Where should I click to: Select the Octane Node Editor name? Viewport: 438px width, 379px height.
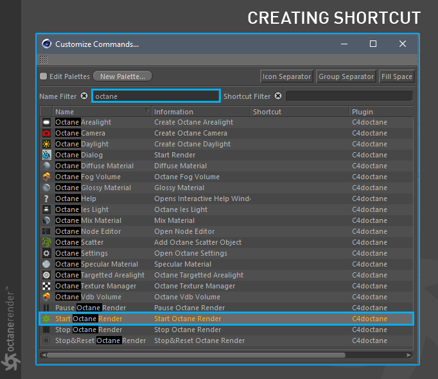tap(88, 231)
